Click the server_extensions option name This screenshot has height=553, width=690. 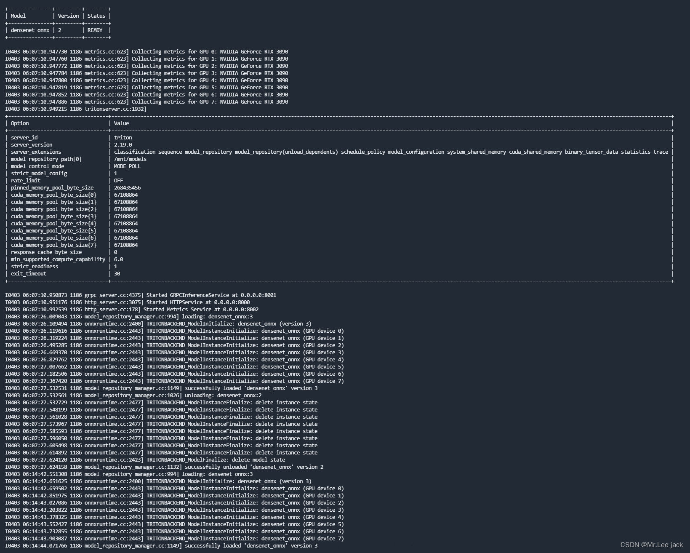tap(36, 152)
